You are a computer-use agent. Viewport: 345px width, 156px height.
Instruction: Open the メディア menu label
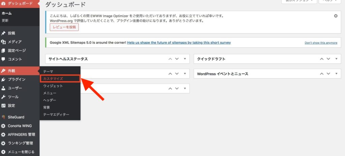tap(15, 42)
